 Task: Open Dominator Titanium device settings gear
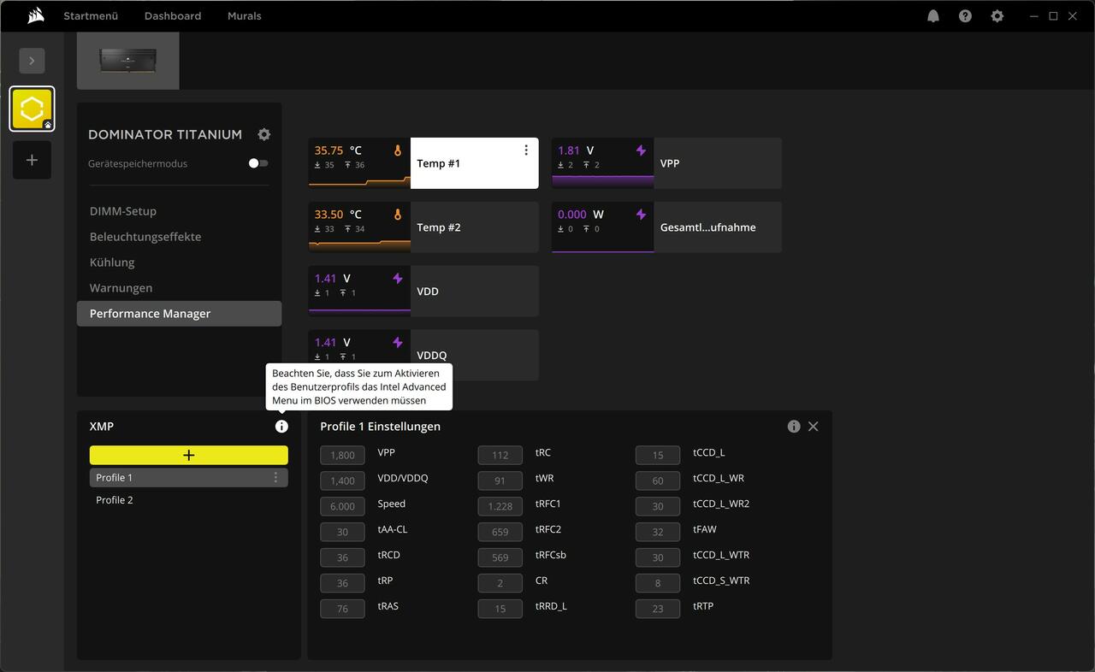tap(264, 134)
